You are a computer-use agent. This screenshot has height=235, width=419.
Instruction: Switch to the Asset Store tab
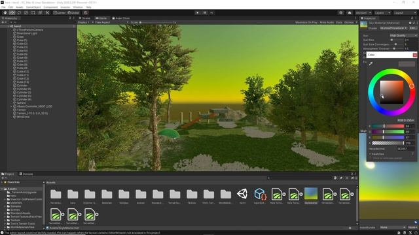point(120,18)
